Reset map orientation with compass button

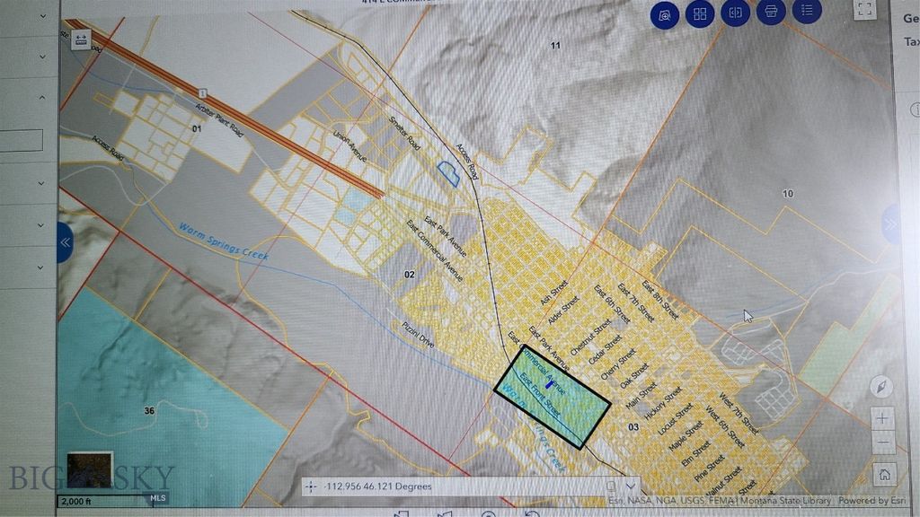point(882,387)
